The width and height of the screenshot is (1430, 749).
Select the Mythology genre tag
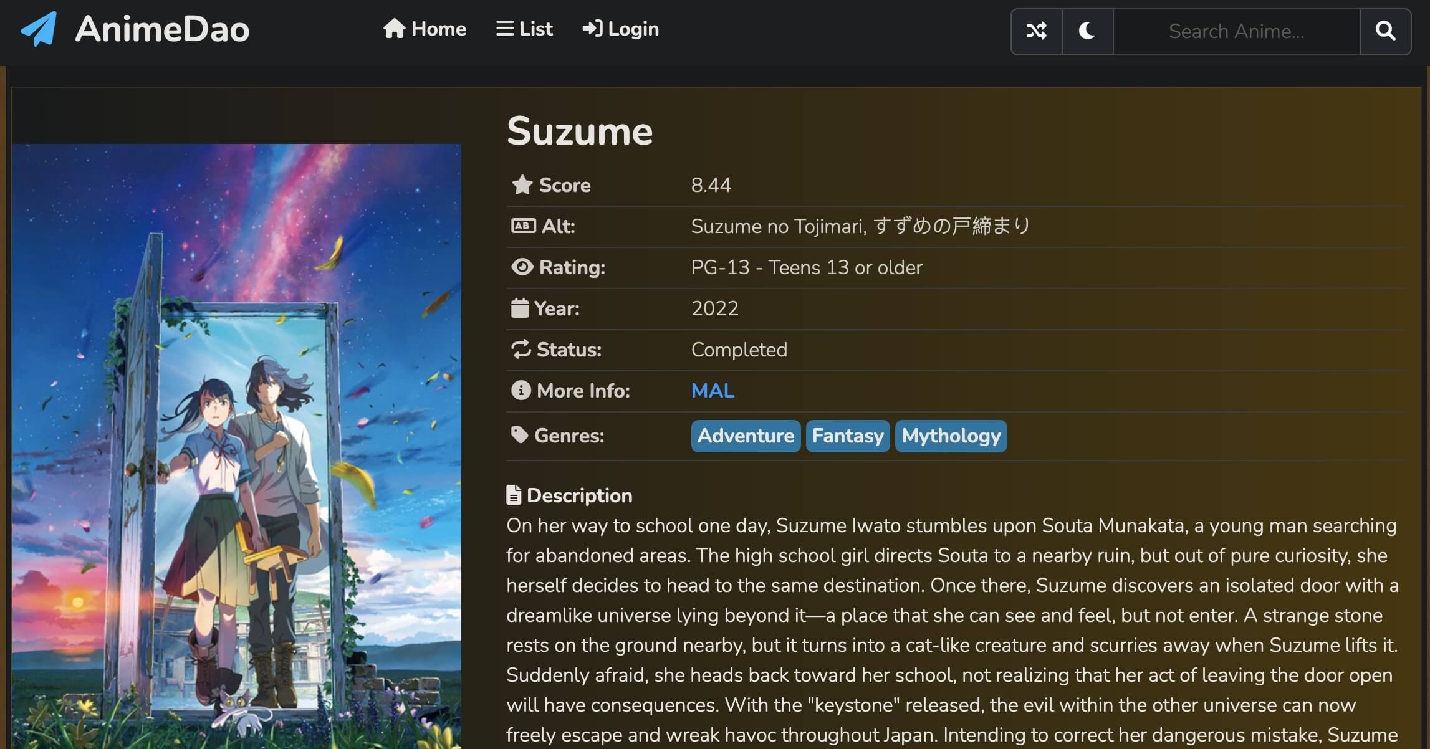coord(951,436)
